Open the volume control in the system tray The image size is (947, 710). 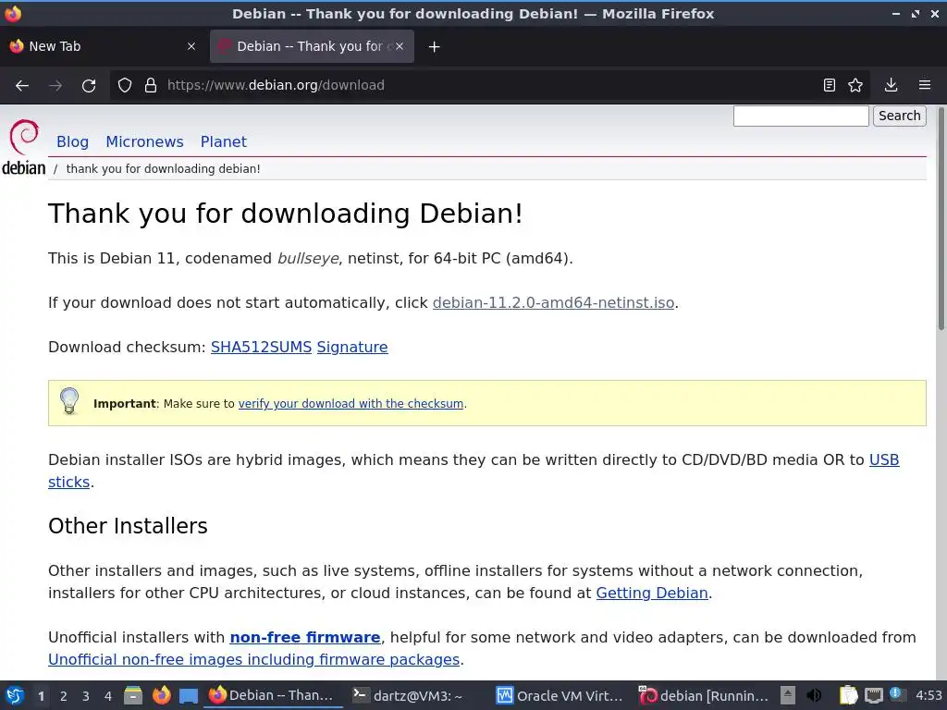(814, 695)
